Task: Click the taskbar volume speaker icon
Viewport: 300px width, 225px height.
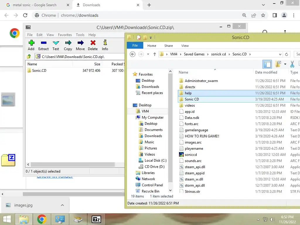Action: click(x=272, y=219)
